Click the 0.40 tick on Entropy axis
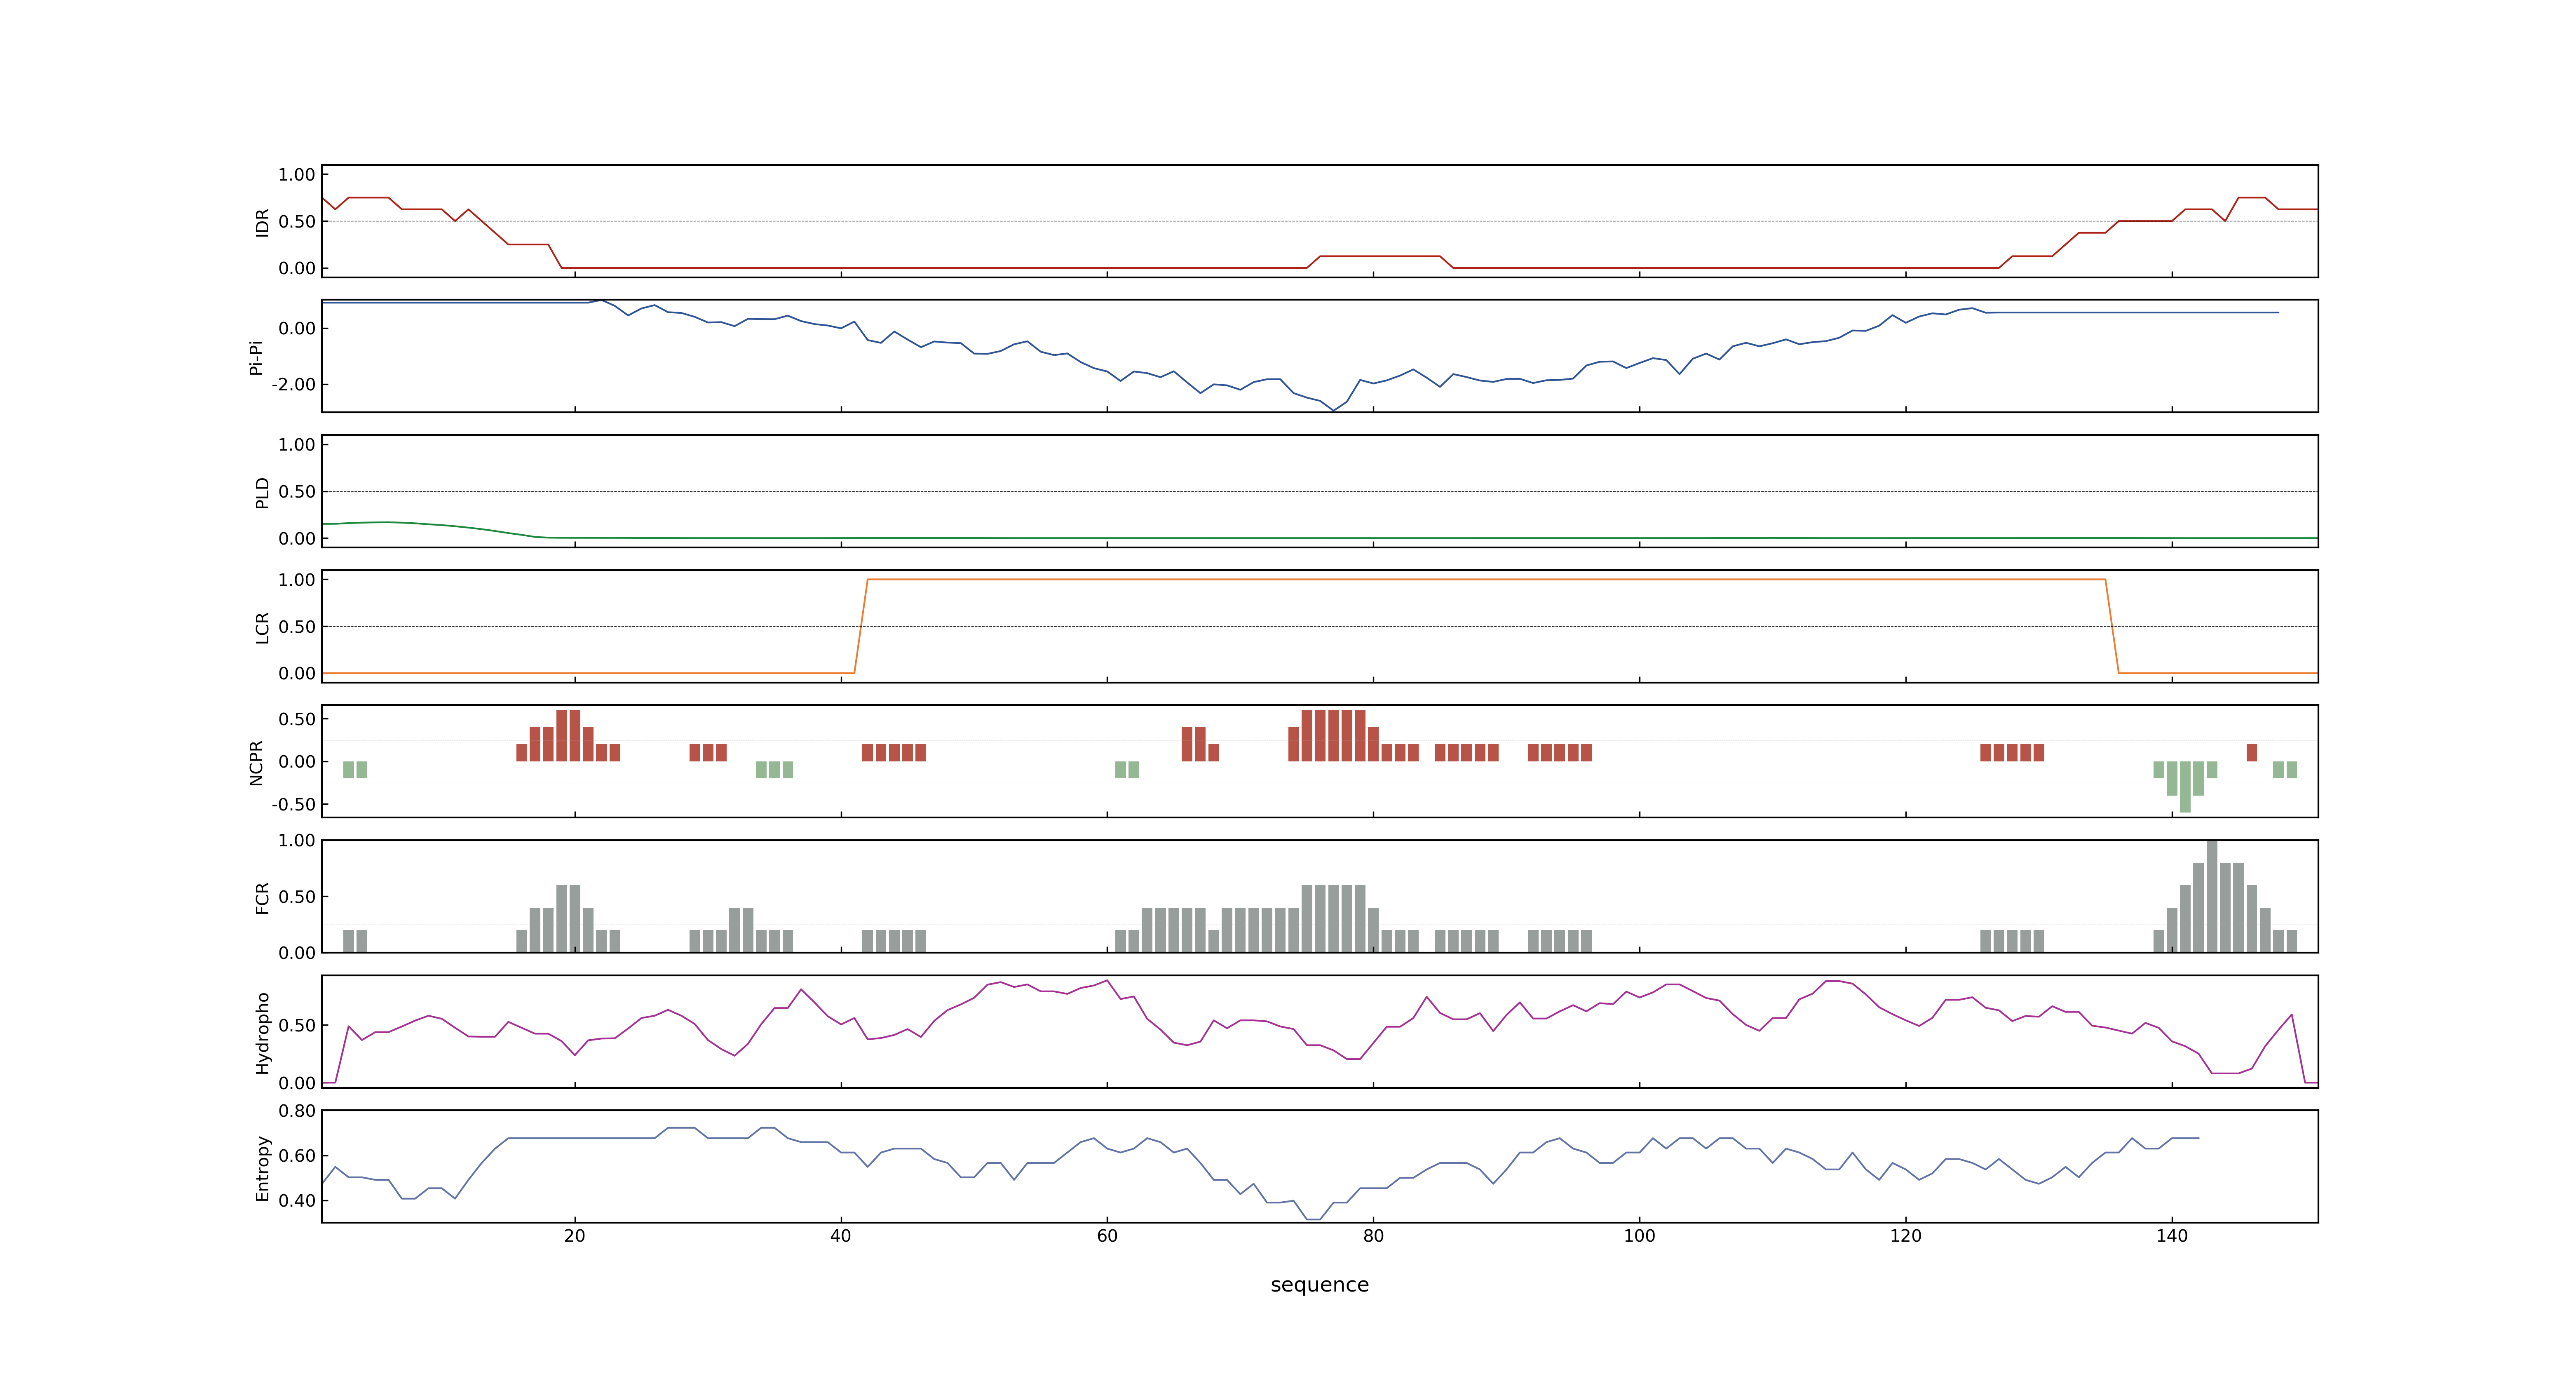2576x1374 pixels. pos(297,1201)
